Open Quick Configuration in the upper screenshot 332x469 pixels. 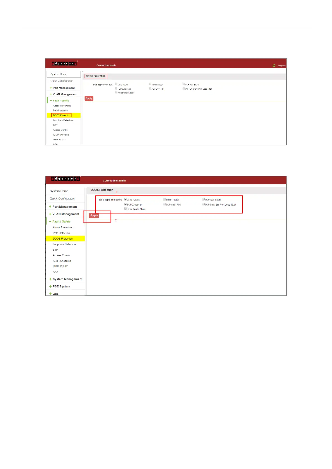tap(62, 81)
